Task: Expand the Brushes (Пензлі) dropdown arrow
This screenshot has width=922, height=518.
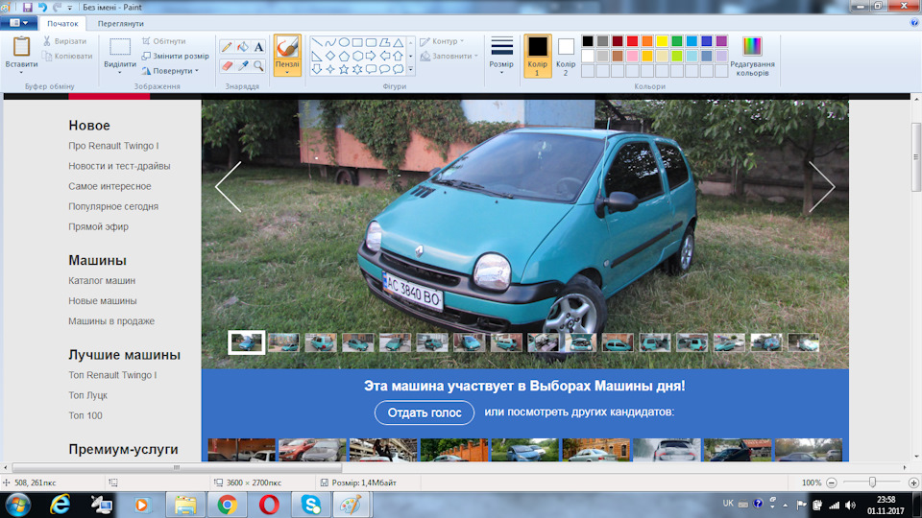Action: click(x=287, y=72)
